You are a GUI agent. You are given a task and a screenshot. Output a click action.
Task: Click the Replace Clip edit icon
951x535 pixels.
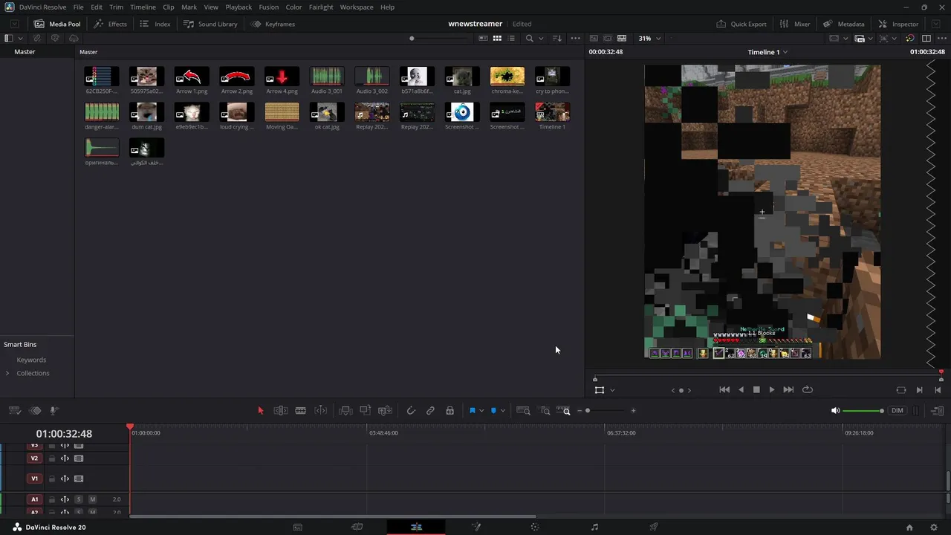pos(385,410)
